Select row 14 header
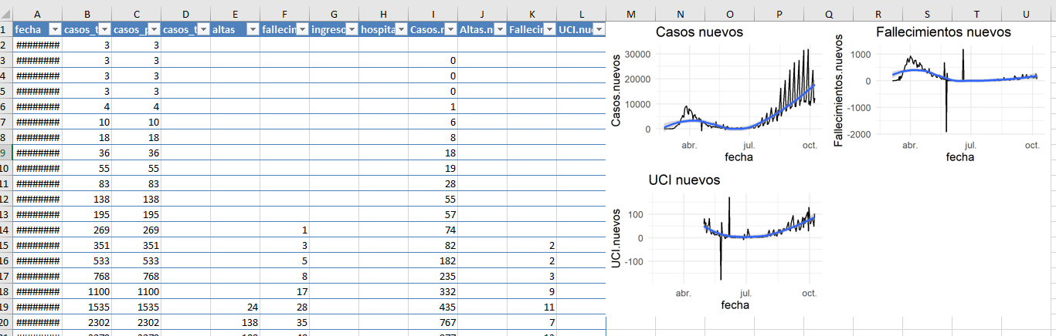 pyautogui.click(x=6, y=230)
